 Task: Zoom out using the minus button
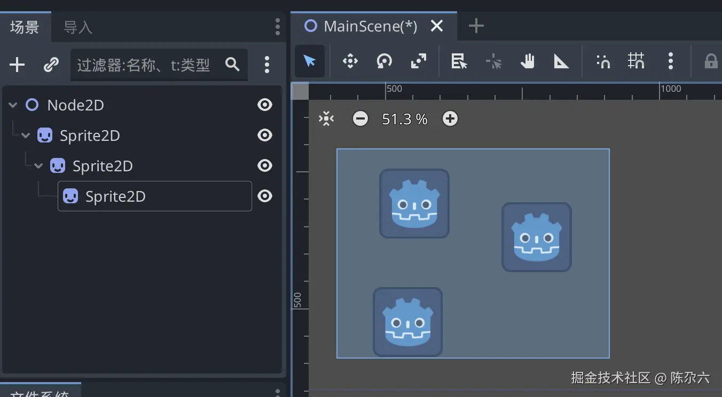point(360,118)
